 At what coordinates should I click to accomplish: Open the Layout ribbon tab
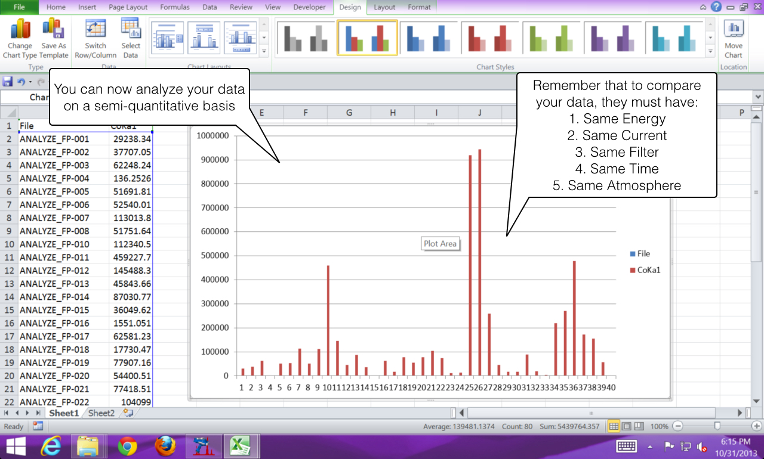tap(384, 7)
